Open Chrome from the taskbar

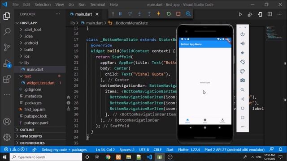click(x=108, y=157)
